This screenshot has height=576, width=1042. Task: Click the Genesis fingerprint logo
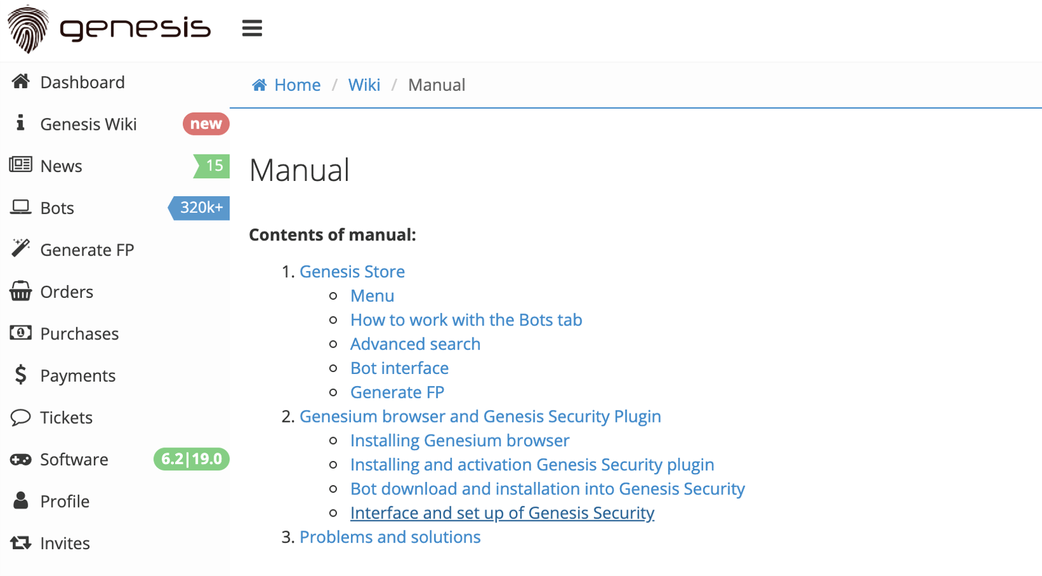pos(28,29)
